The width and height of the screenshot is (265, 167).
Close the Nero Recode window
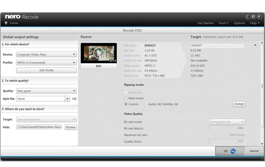coord(259,17)
